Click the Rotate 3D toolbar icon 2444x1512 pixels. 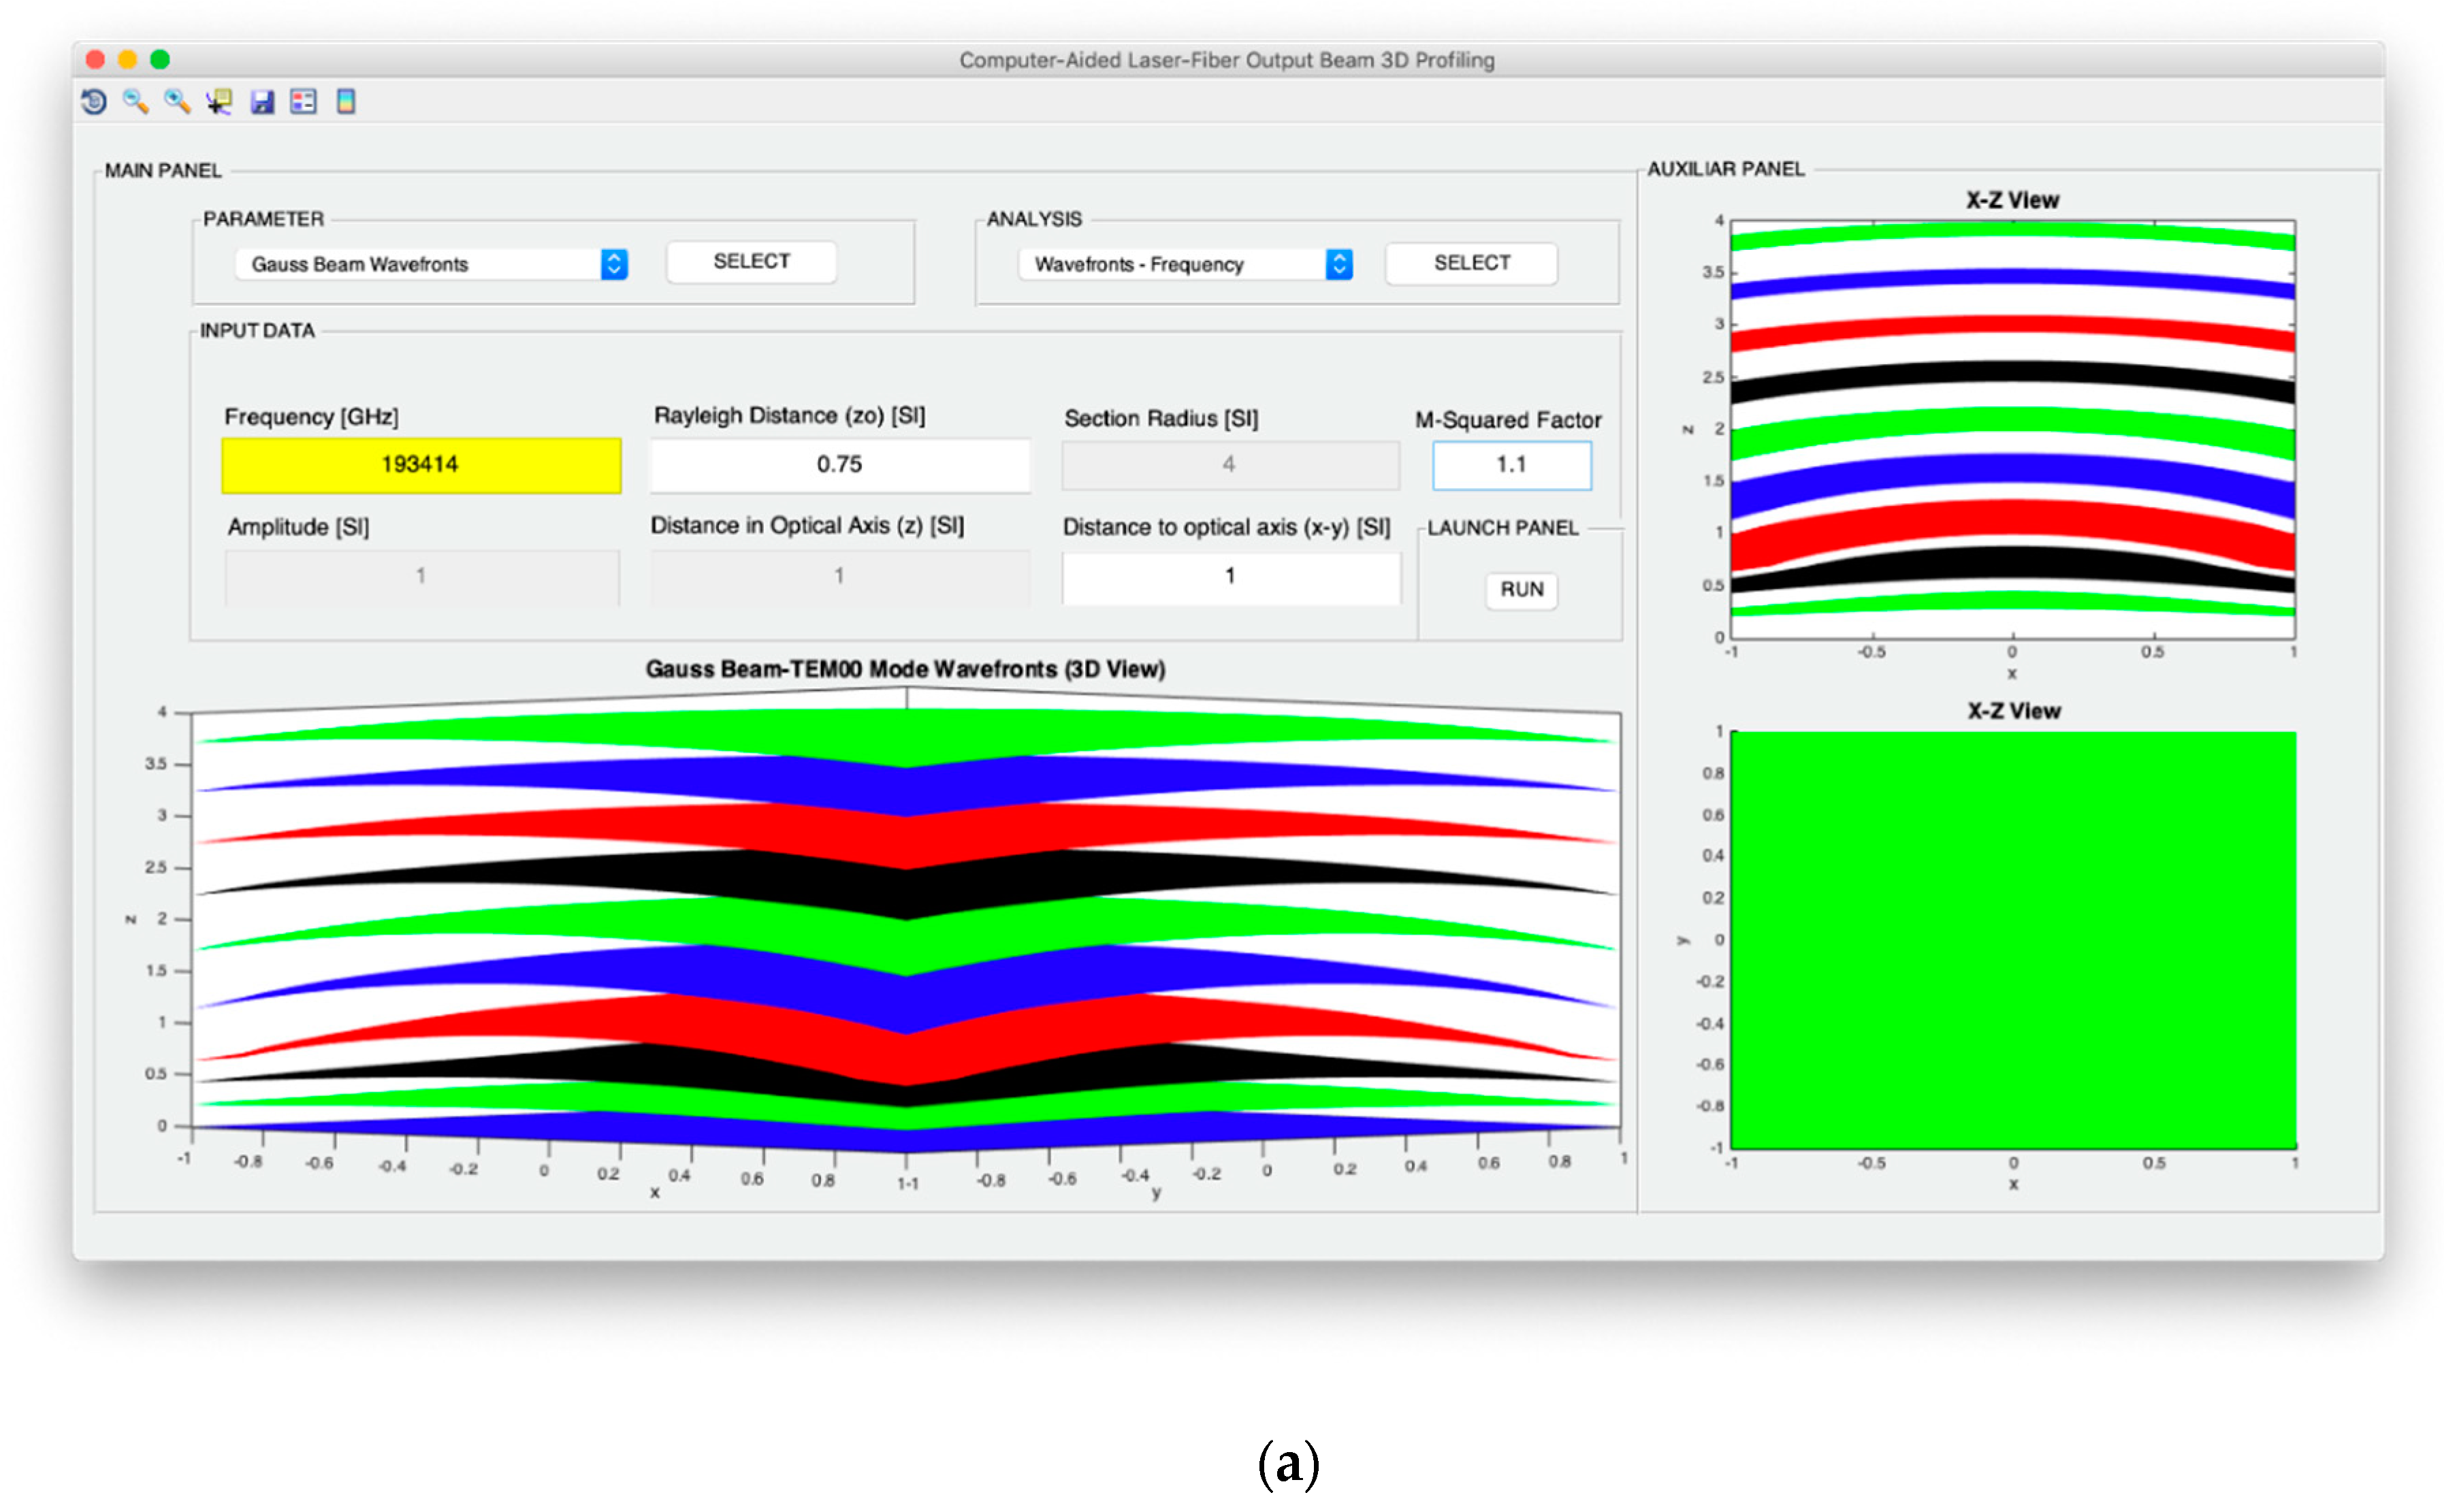coord(94,102)
